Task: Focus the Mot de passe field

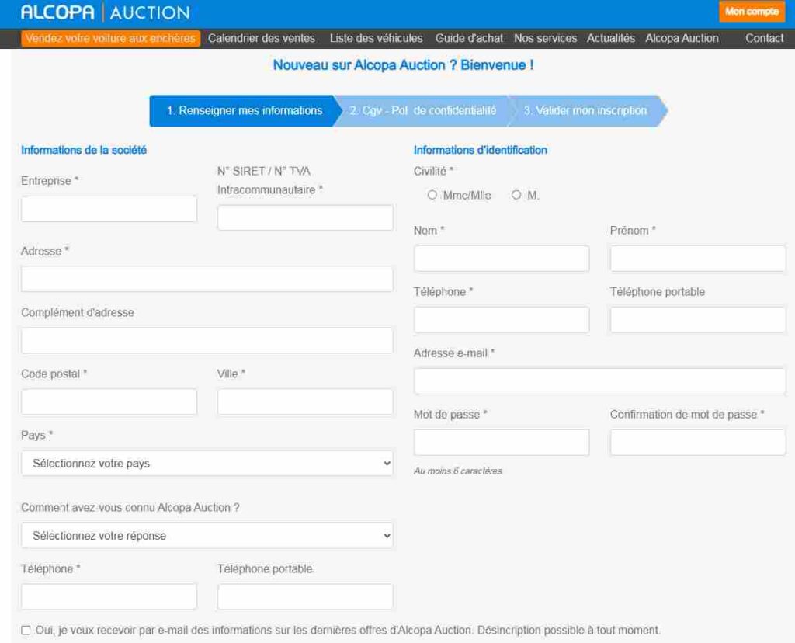Action: 502,443
